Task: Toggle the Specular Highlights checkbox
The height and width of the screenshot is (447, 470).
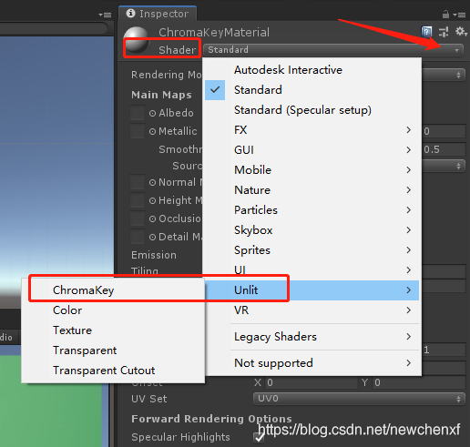Action: [259, 438]
